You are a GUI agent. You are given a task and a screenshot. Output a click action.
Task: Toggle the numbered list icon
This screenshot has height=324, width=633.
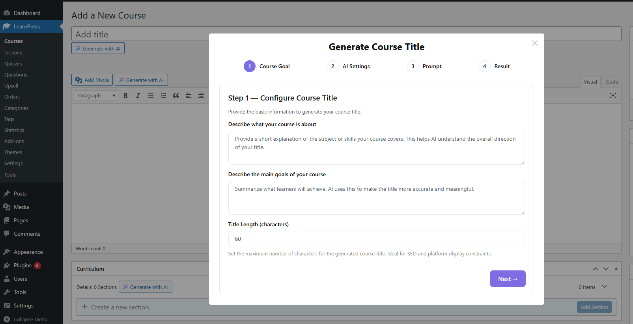[x=163, y=96]
